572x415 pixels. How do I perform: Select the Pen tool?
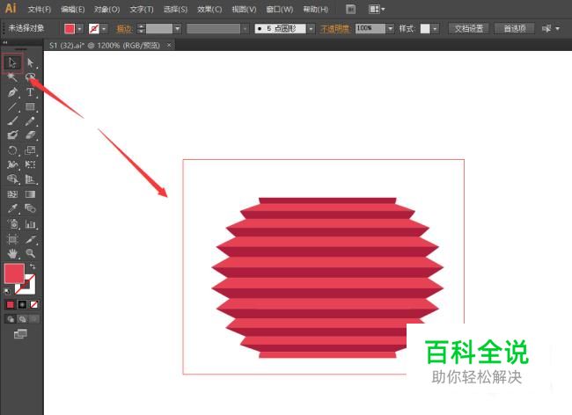click(x=12, y=92)
